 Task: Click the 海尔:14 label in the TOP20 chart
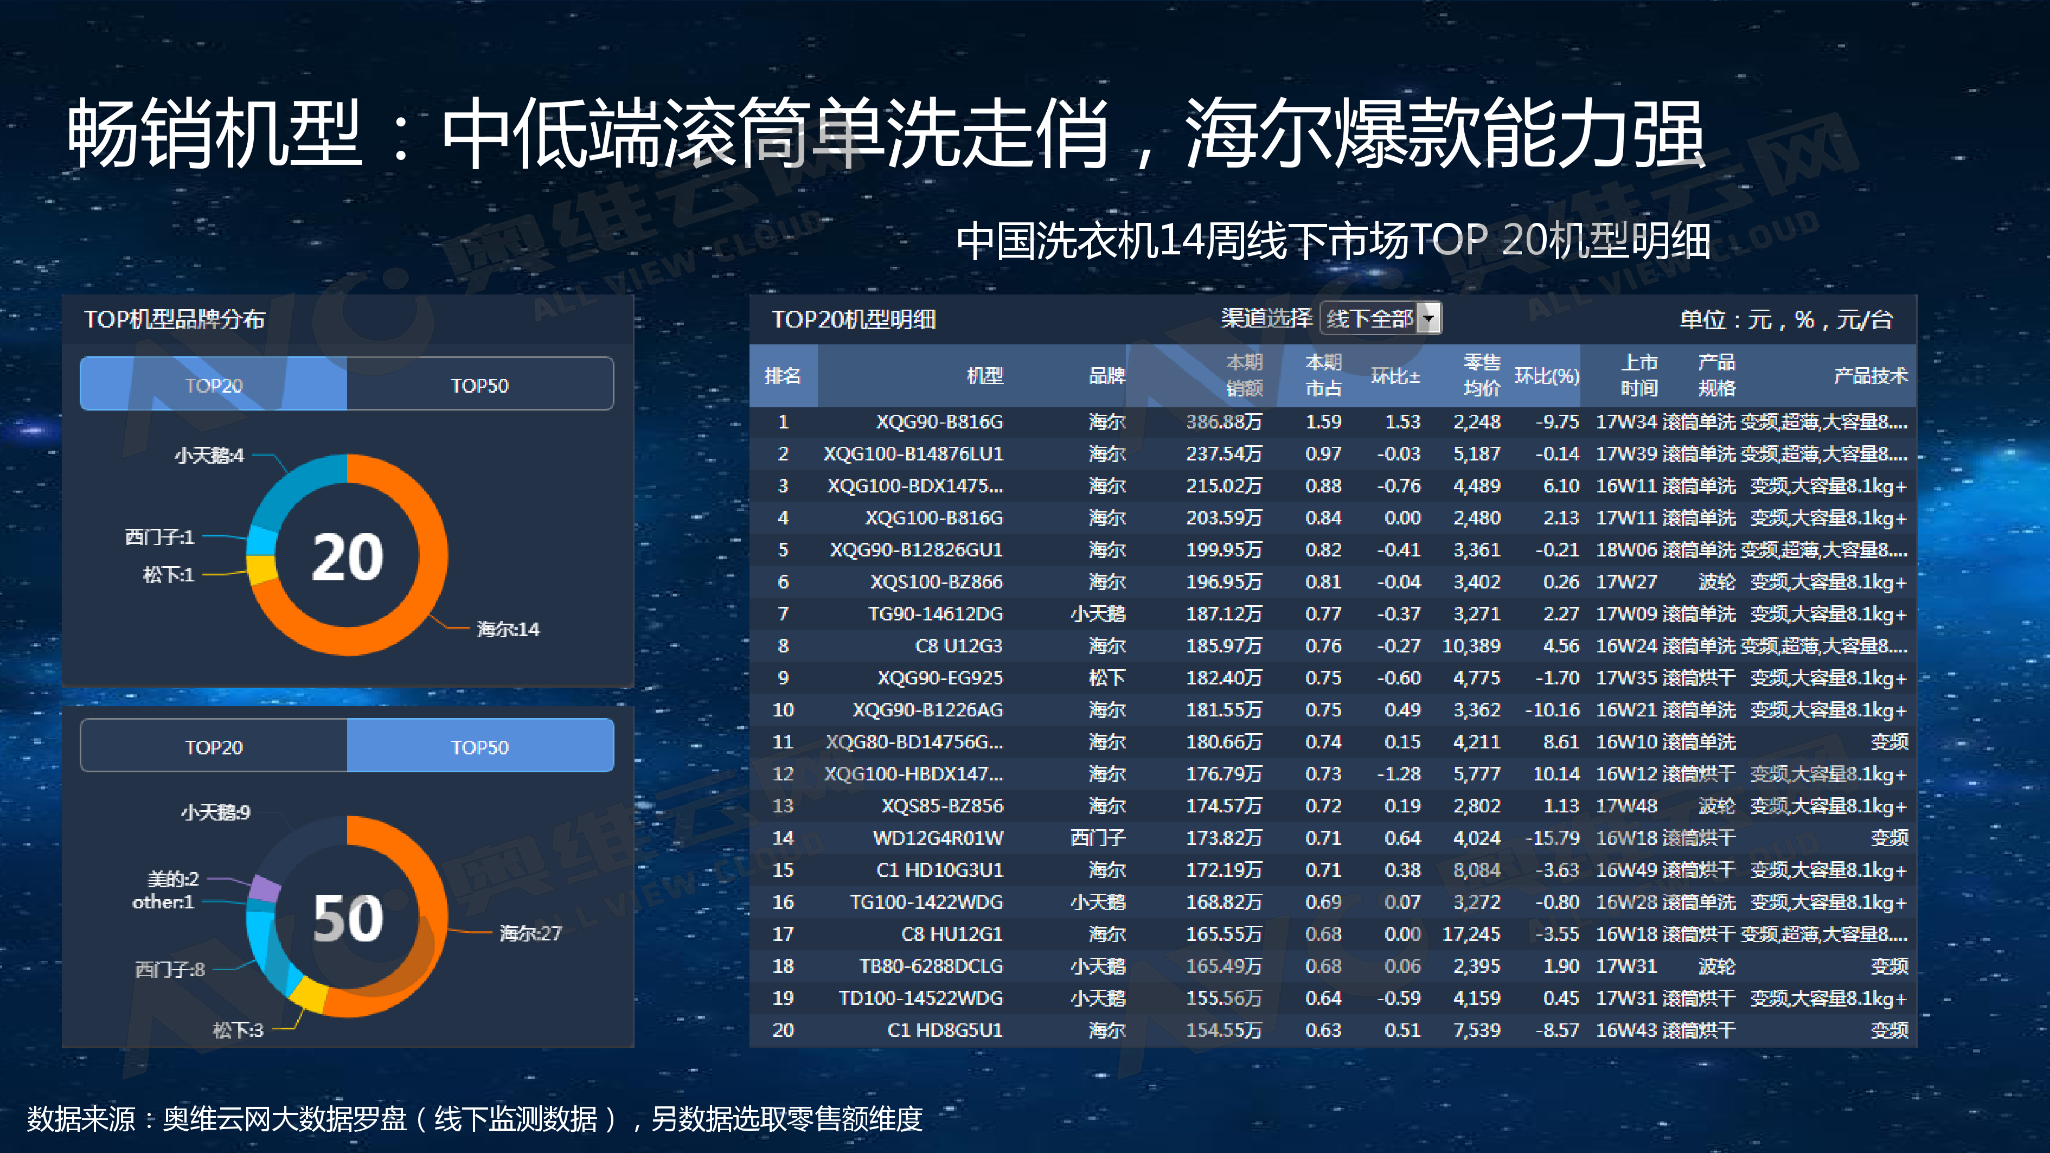(508, 630)
